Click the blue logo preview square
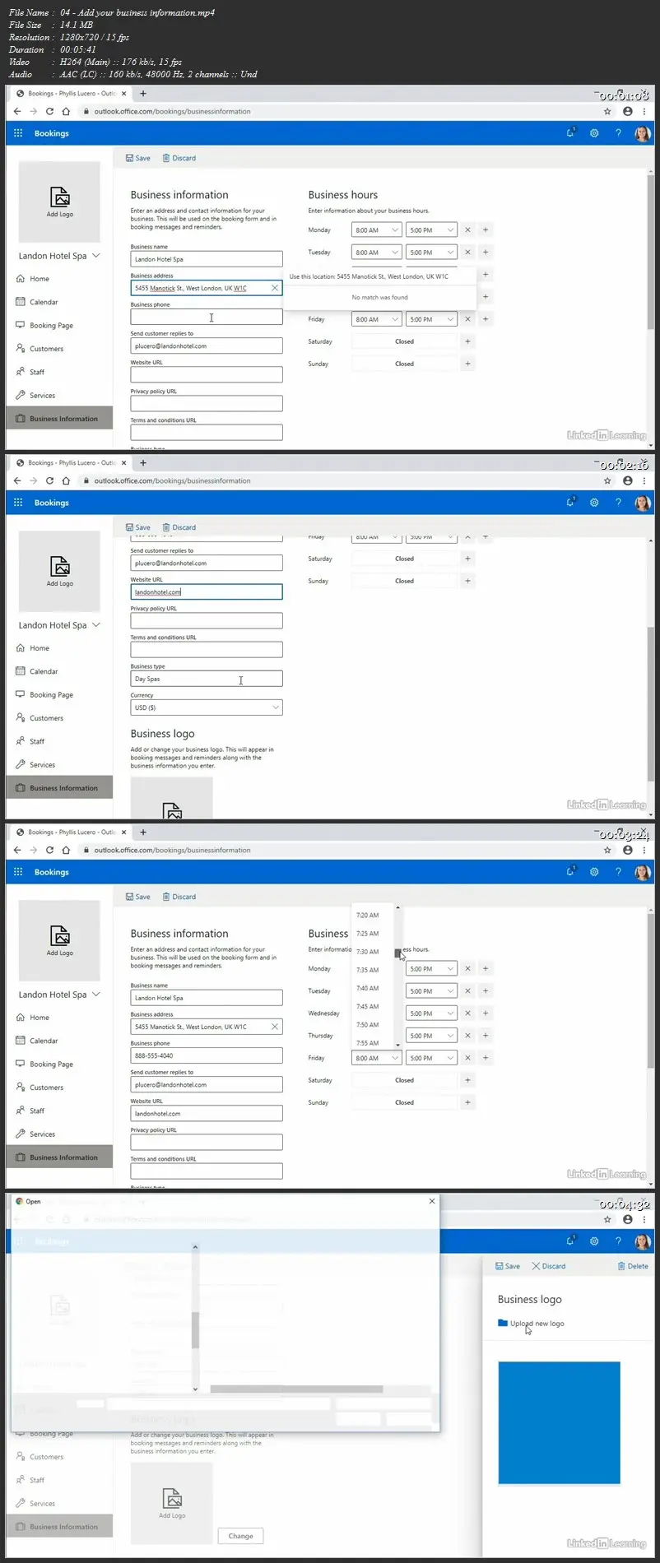Image resolution: width=660 pixels, height=1563 pixels. point(559,1422)
